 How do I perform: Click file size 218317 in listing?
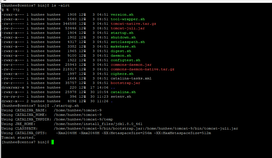click(70, 69)
